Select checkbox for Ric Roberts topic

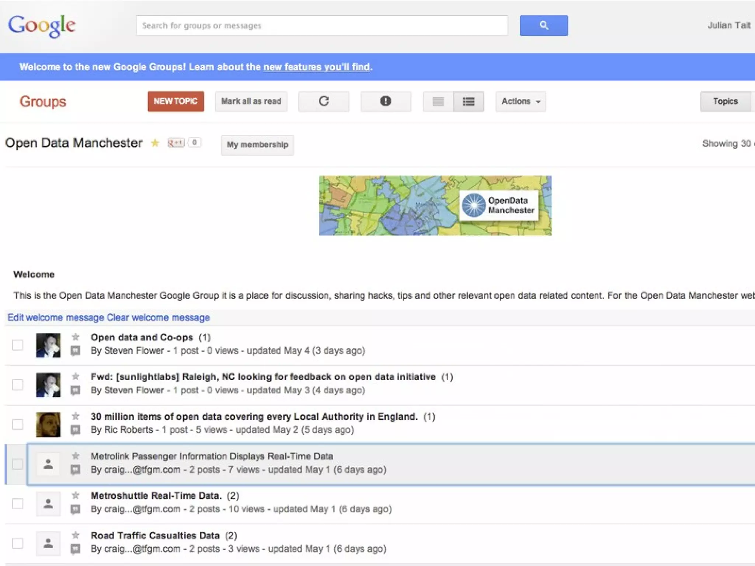(17, 424)
